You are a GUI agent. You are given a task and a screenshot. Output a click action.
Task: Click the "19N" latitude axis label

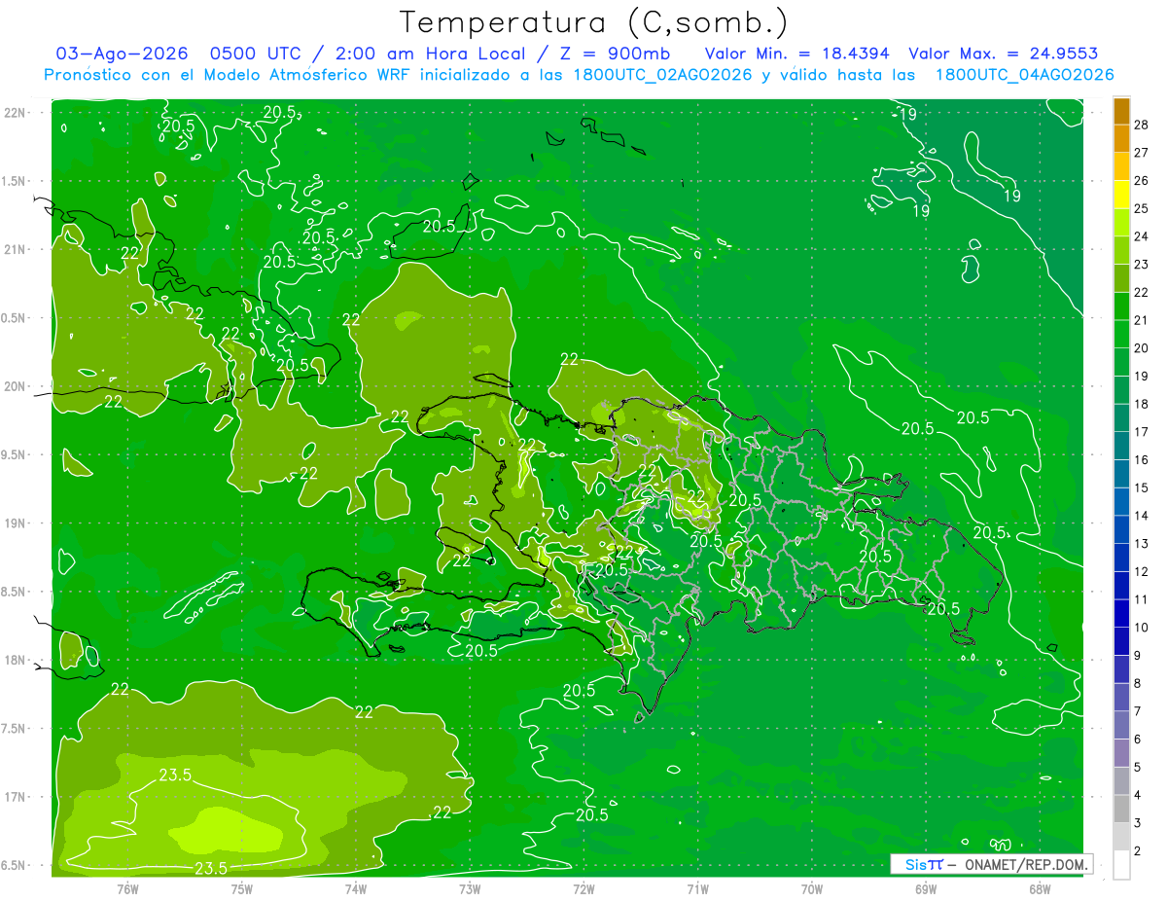17,523
